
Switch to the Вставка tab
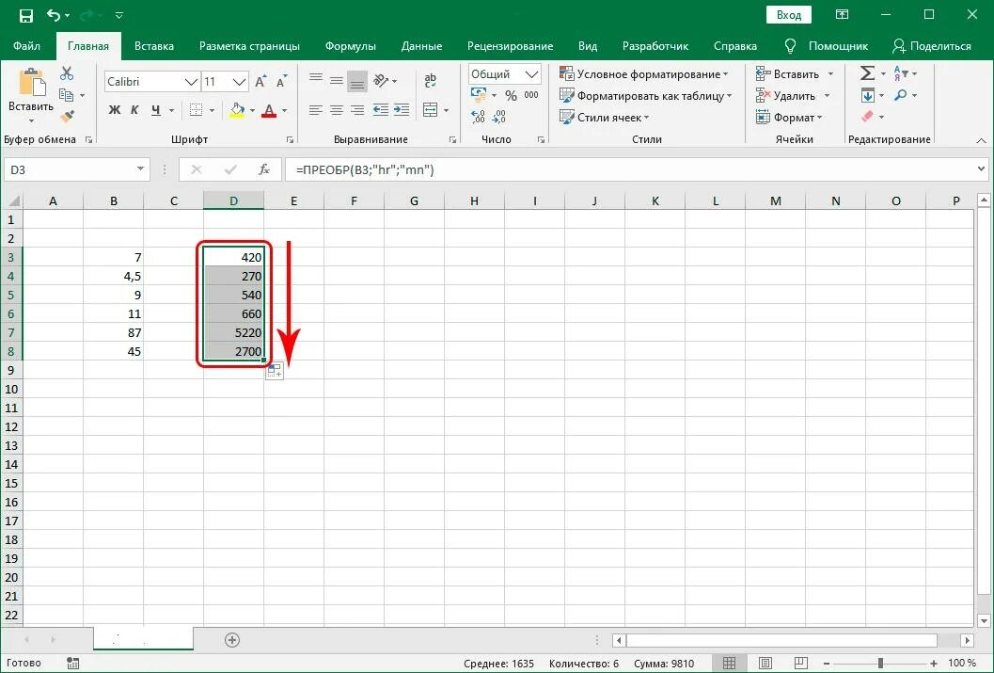154,46
